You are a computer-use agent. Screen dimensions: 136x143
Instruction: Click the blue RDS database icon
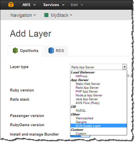51,50
